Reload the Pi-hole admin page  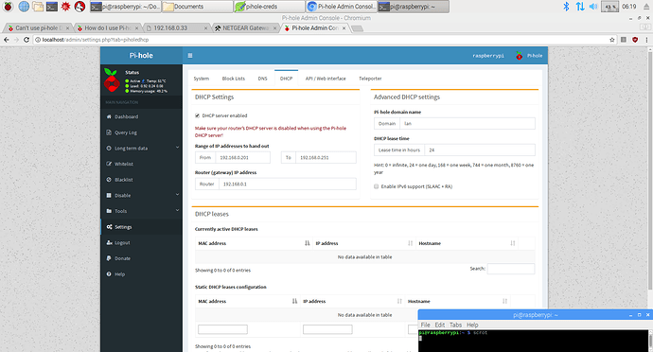click(x=26, y=40)
